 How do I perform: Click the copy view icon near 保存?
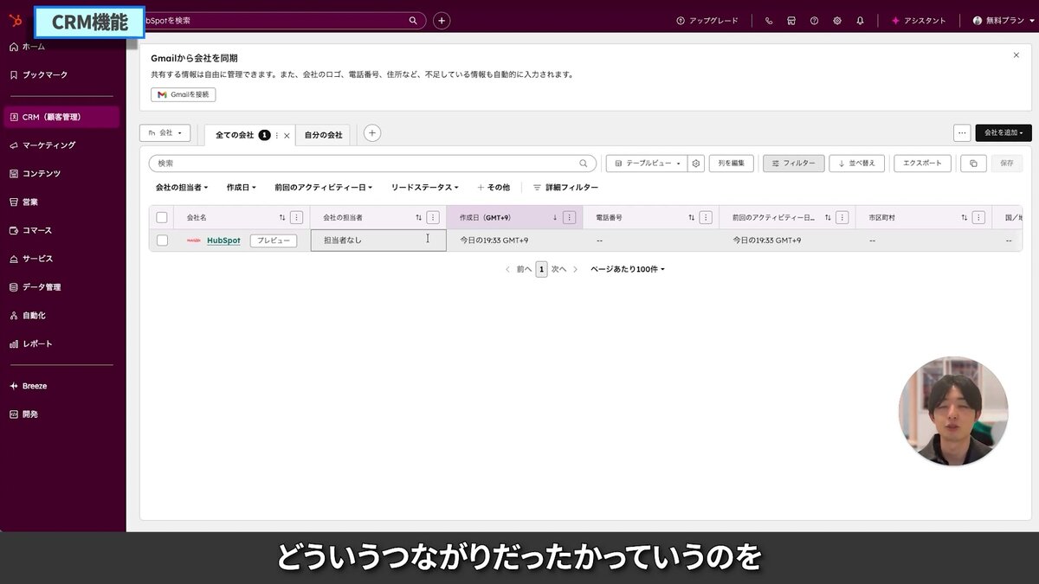pos(973,163)
